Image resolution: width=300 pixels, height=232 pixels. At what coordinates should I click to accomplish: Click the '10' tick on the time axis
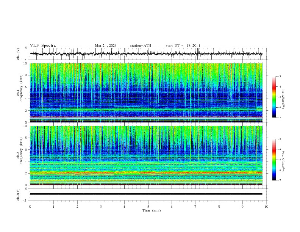(266, 207)
